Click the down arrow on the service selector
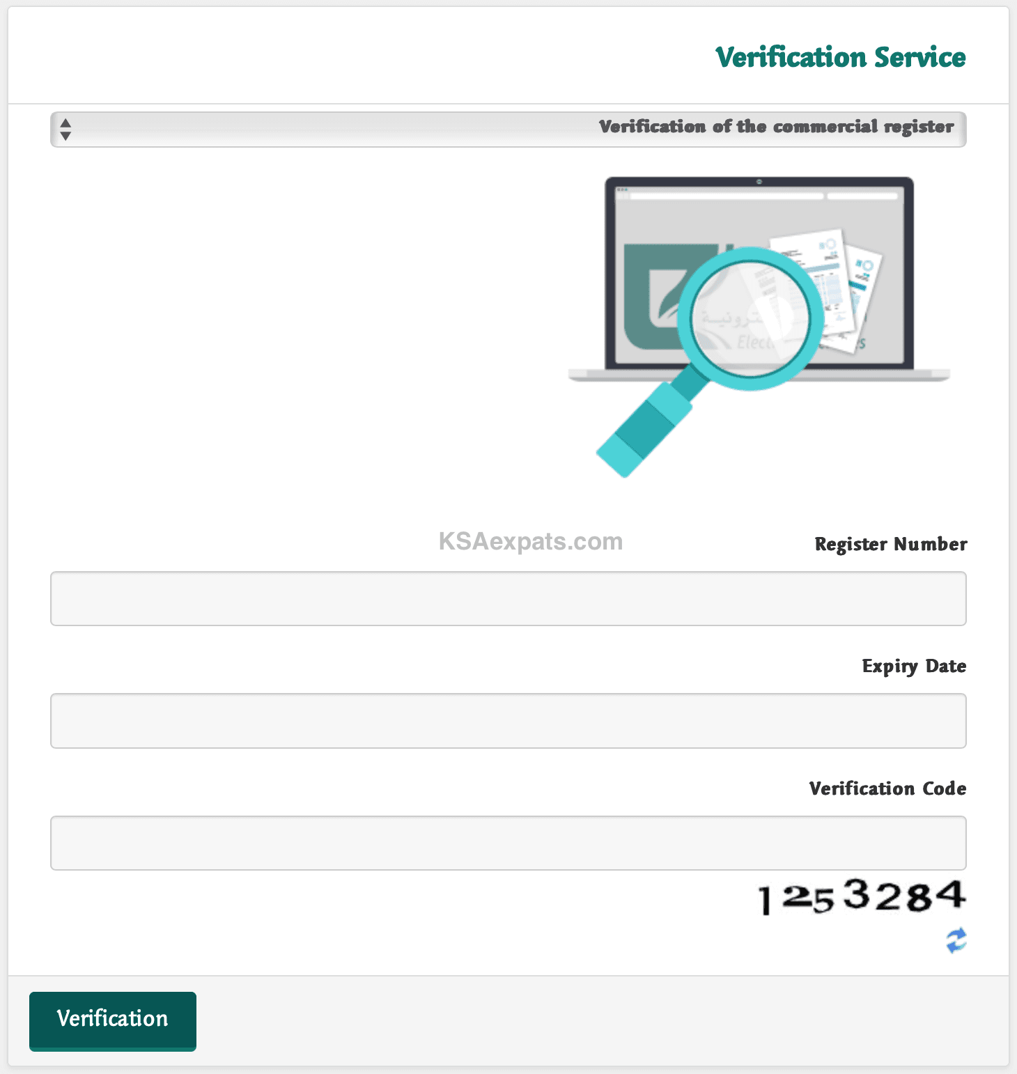This screenshot has height=1074, width=1017. coord(65,135)
